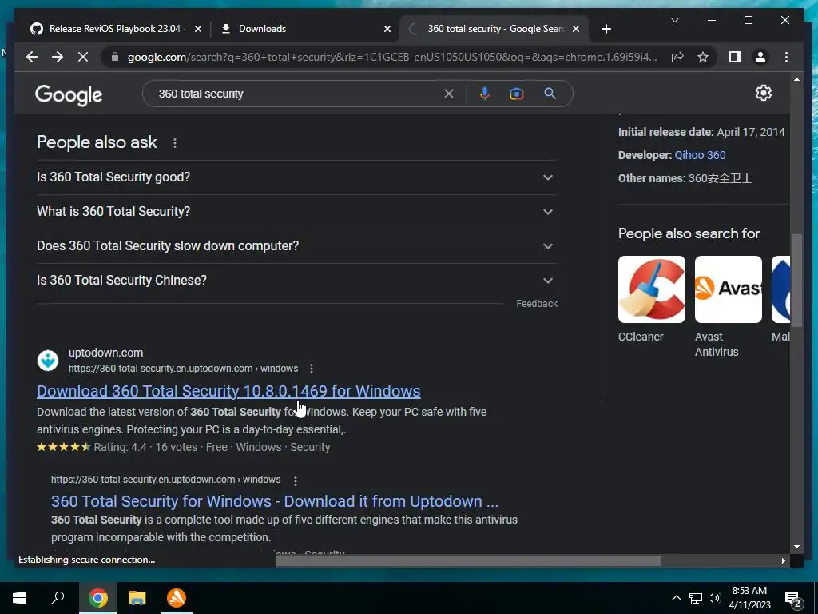Close the Downloads tab
This screenshot has height=614, width=818.
(387, 29)
